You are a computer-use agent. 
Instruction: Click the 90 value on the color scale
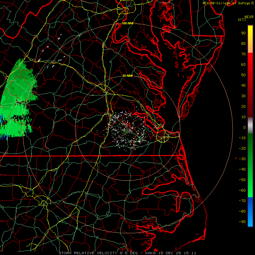coord(243,33)
